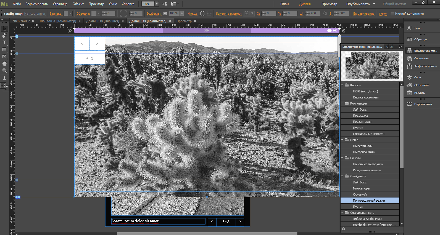Click the help question mark icon in library
The height and width of the screenshot is (235, 440).
[x=343, y=229]
